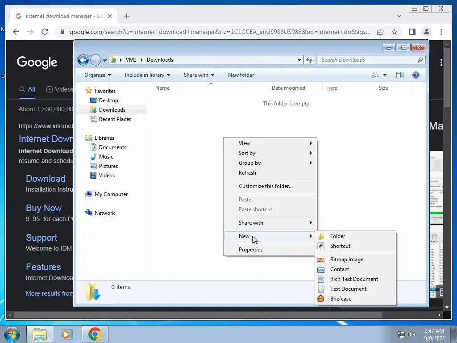The image size is (457, 343).
Task: Close the internet download manager tab
Action: (110, 16)
